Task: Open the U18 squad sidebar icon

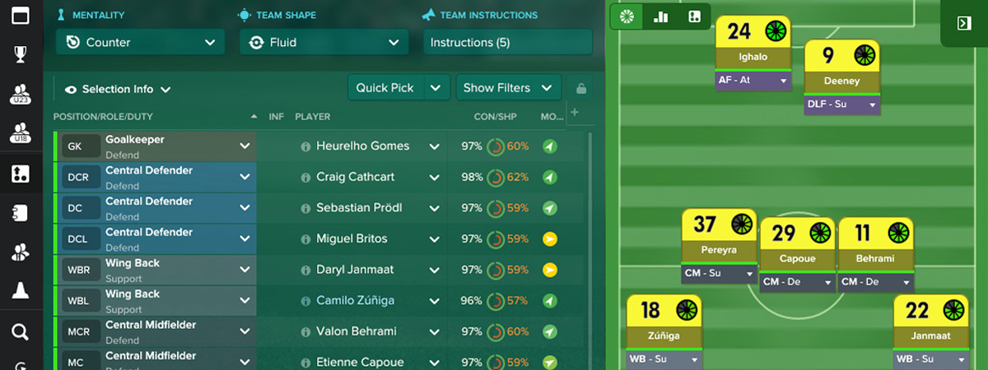Action: 21,133
